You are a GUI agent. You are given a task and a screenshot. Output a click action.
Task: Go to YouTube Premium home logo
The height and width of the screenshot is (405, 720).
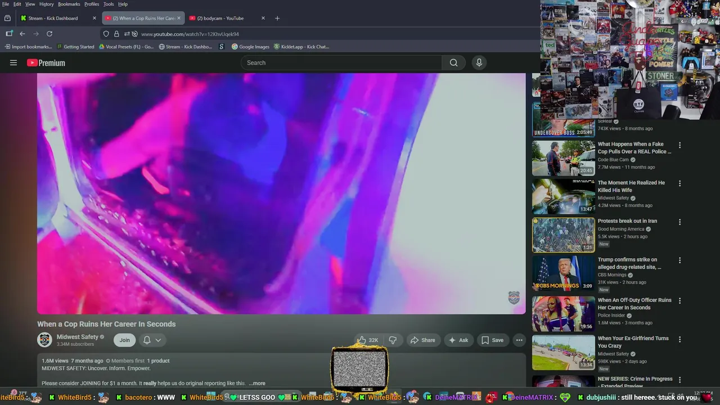(46, 63)
